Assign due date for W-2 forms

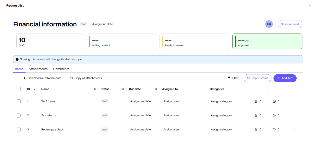pos(140,101)
